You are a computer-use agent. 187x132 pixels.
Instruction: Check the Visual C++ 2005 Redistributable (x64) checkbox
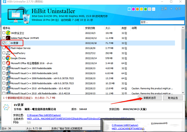[4, 73]
